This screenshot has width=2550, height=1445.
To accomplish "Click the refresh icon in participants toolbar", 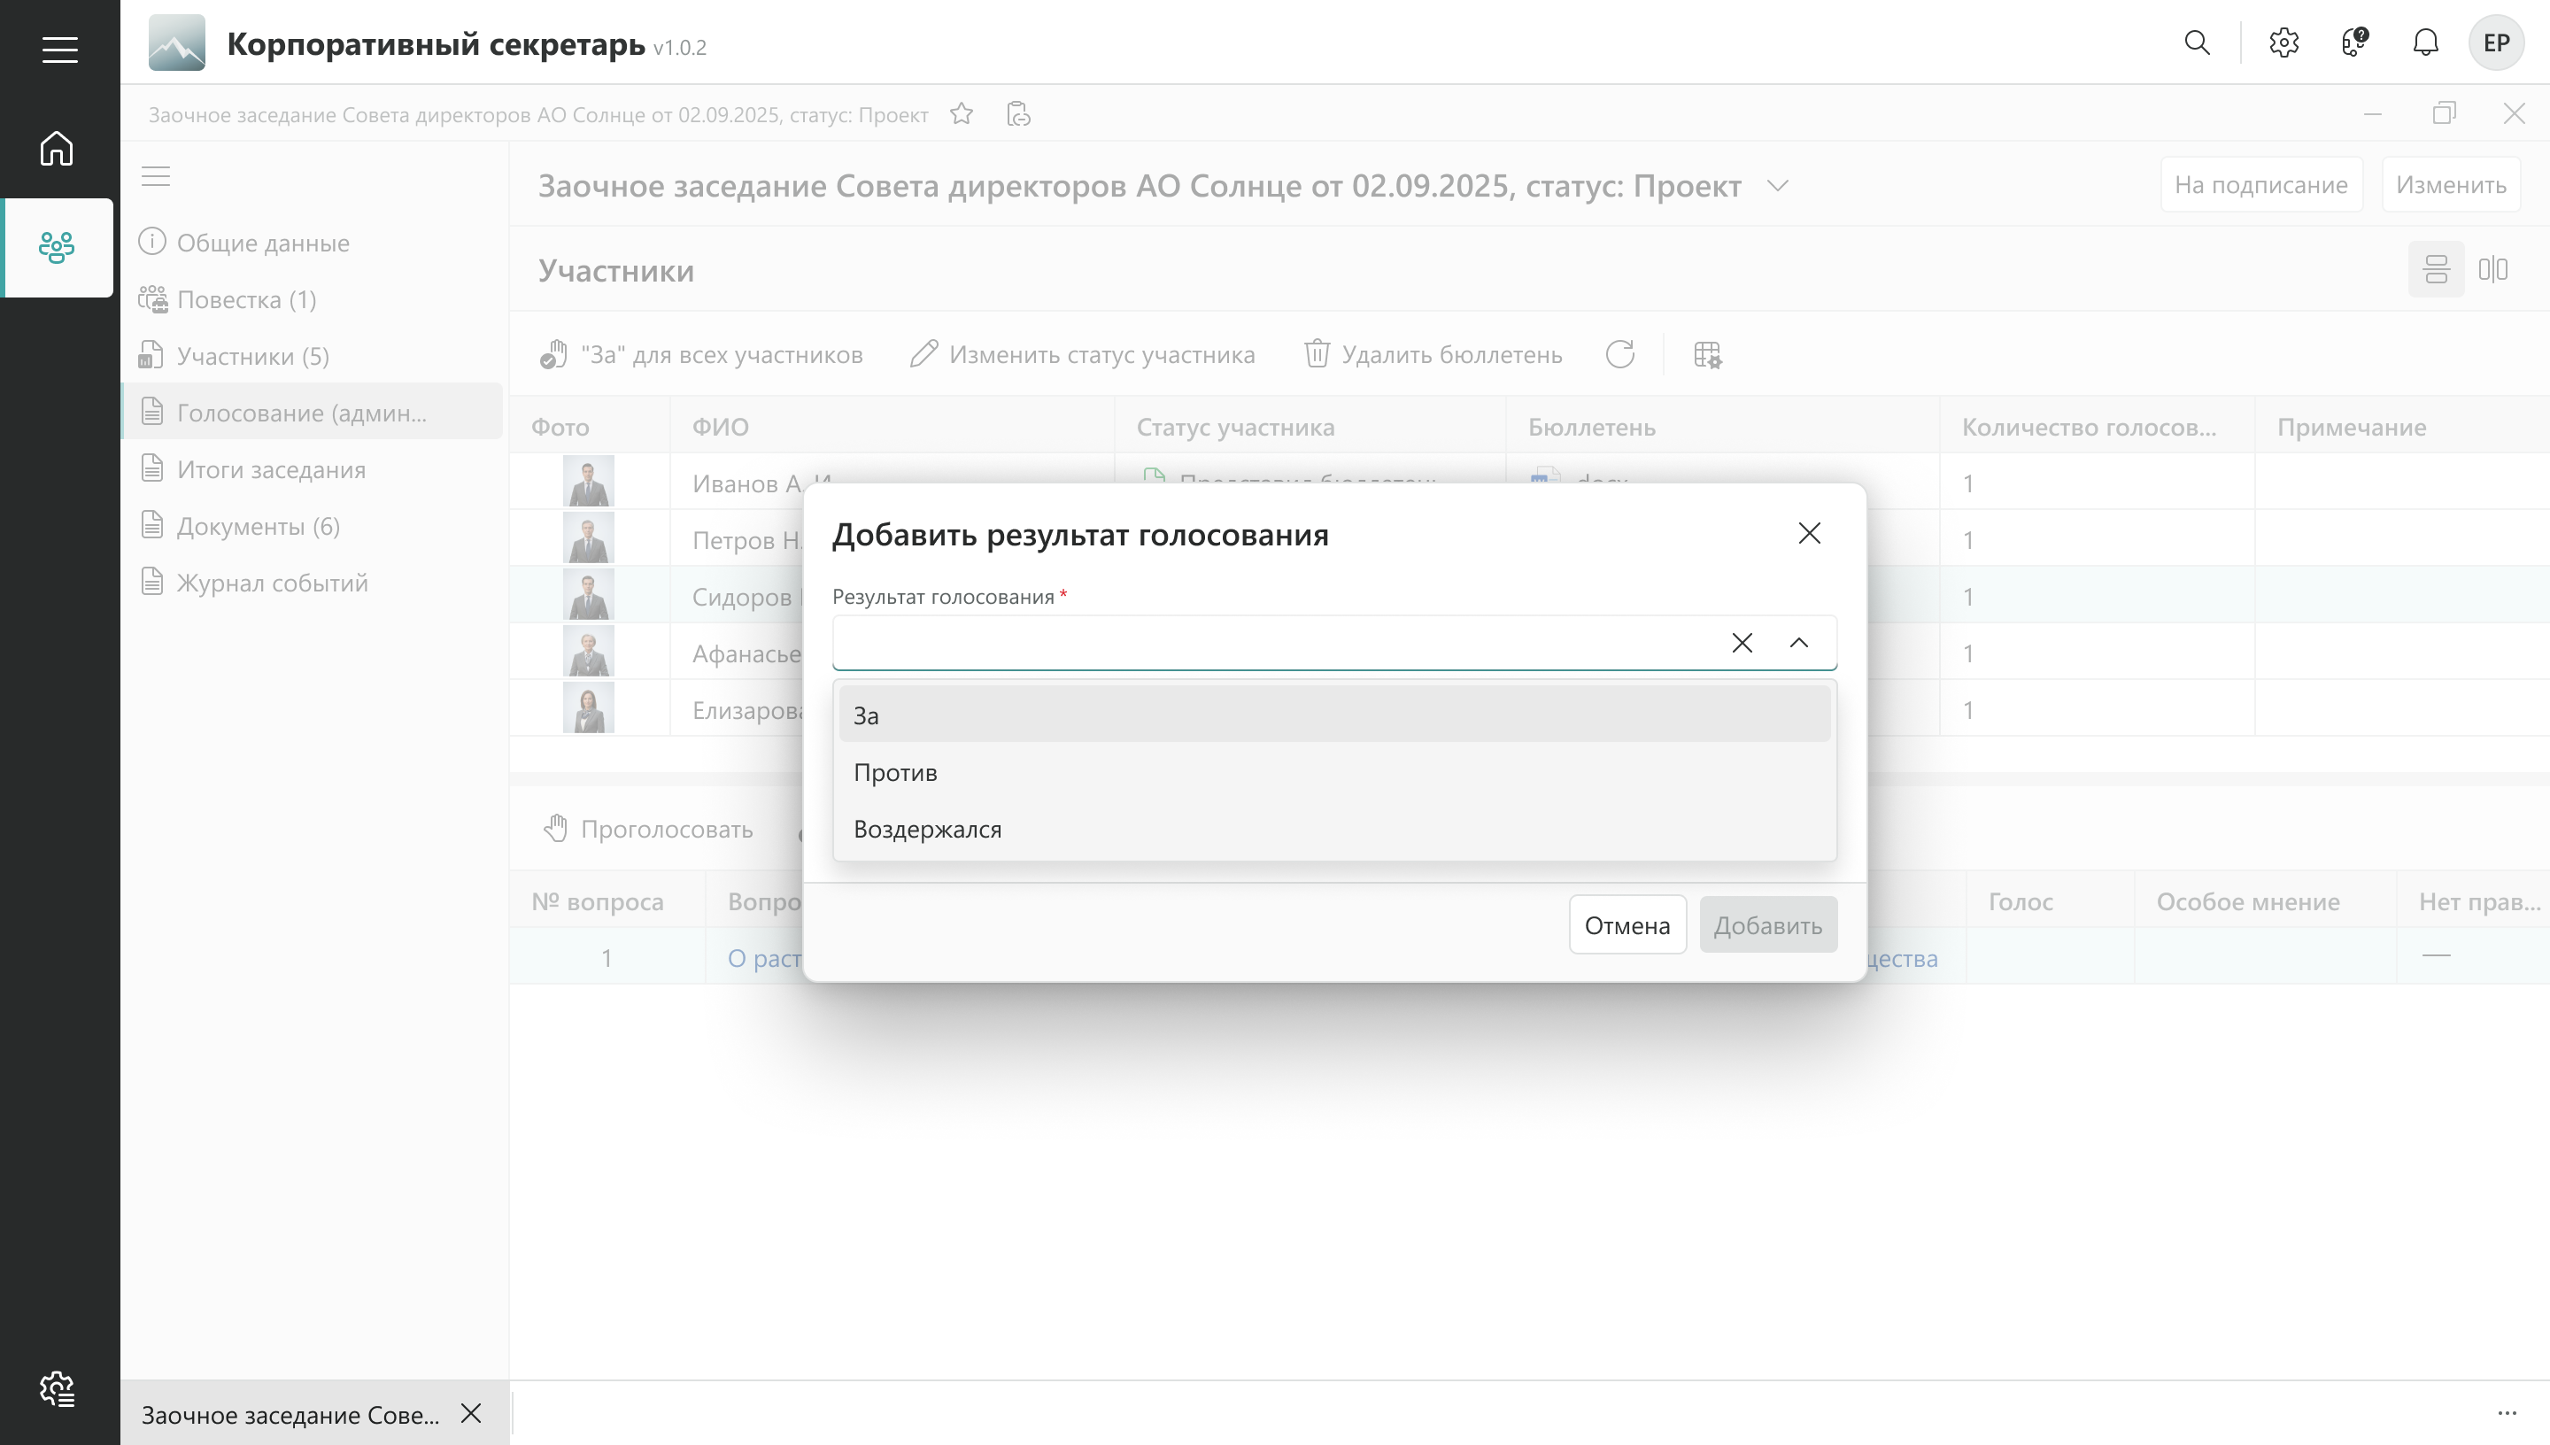I will tap(1619, 354).
